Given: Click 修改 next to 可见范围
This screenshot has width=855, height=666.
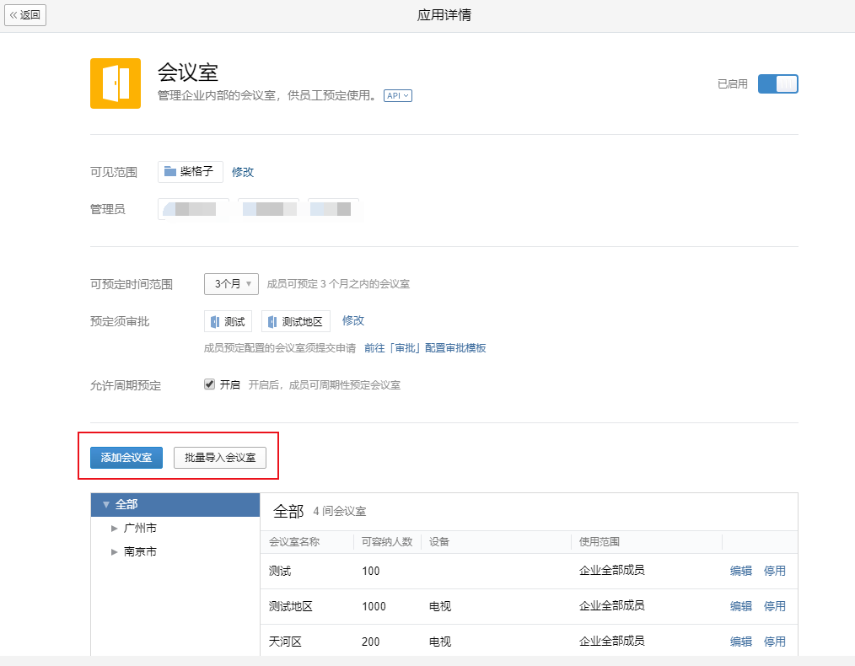Looking at the screenshot, I should tap(243, 172).
